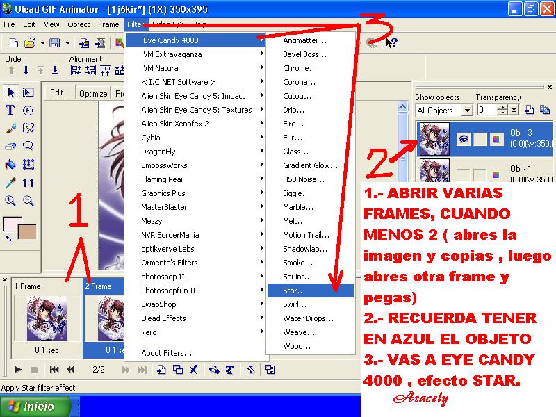Expand the Ulead Effects submenu
The image size is (556, 417).
point(196,318)
